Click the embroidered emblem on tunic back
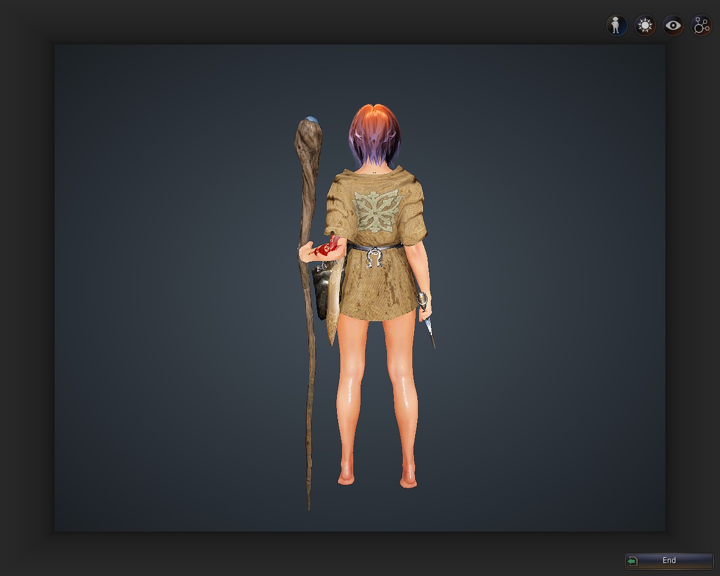The image size is (720, 576). (x=376, y=211)
